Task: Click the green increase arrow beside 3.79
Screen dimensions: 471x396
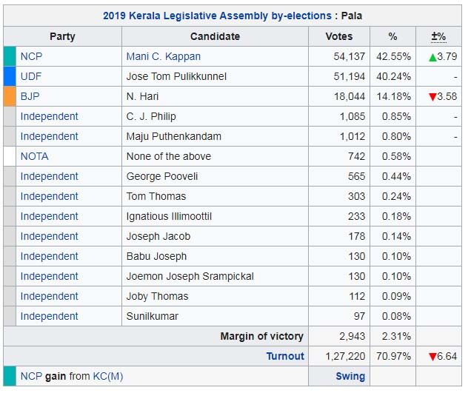Action: pos(433,57)
